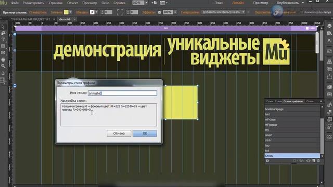The width and height of the screenshot is (333, 187).
Task: Open the Страница menu
Action: tap(56, 3)
